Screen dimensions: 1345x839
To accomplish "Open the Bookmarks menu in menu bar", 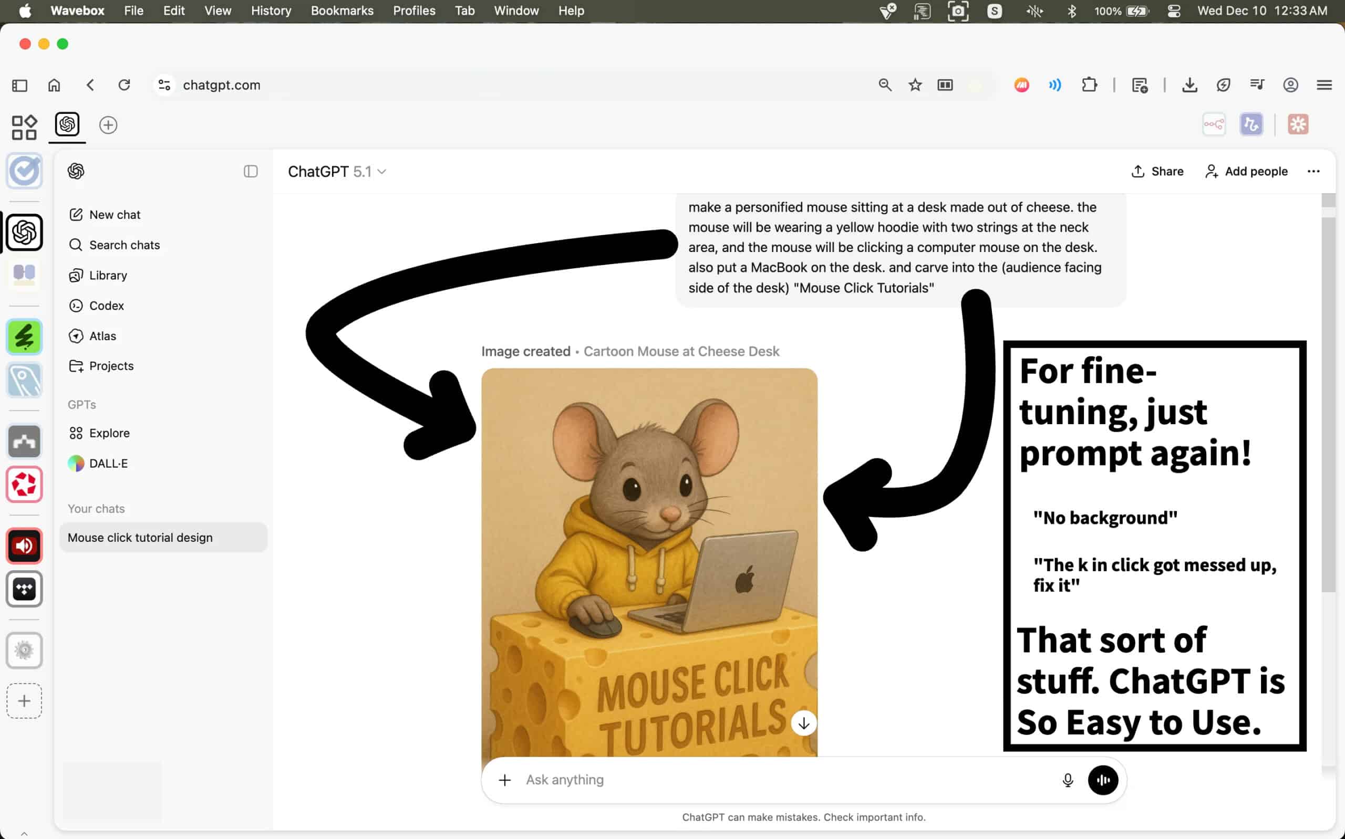I will click(342, 11).
